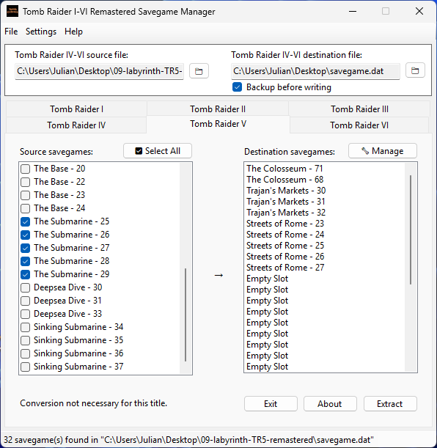Select Trajan's Markets - 31 destination slot
Screen dimensions: 437x448
pyautogui.click(x=286, y=202)
